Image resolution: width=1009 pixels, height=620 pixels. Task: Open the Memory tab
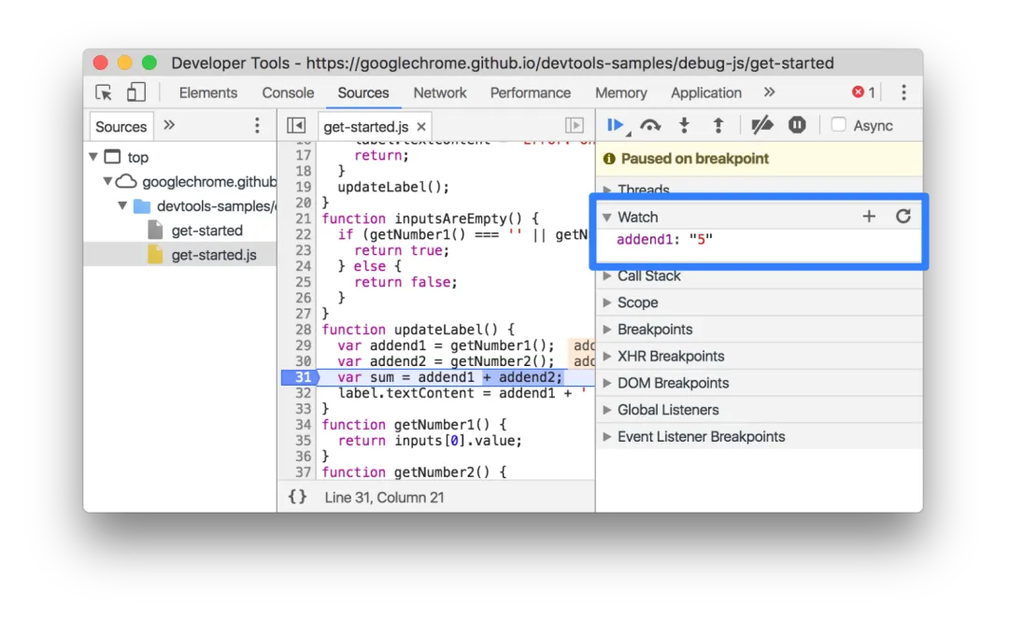point(621,92)
